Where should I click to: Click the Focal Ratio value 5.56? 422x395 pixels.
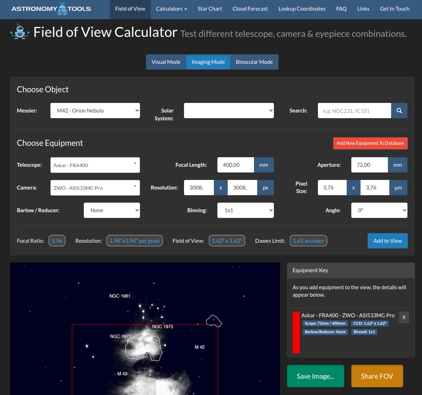(57, 241)
